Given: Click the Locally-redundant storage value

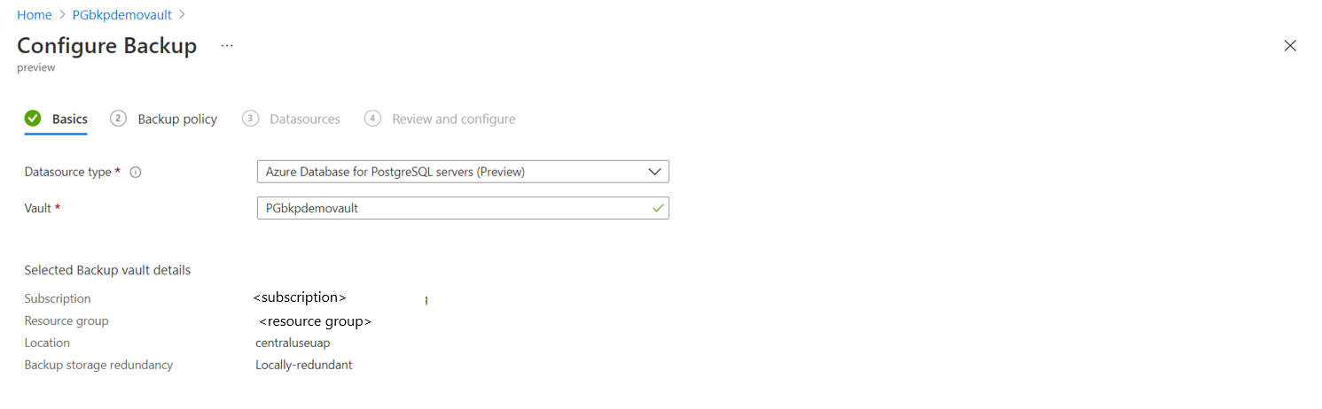Looking at the screenshot, I should click(x=303, y=365).
